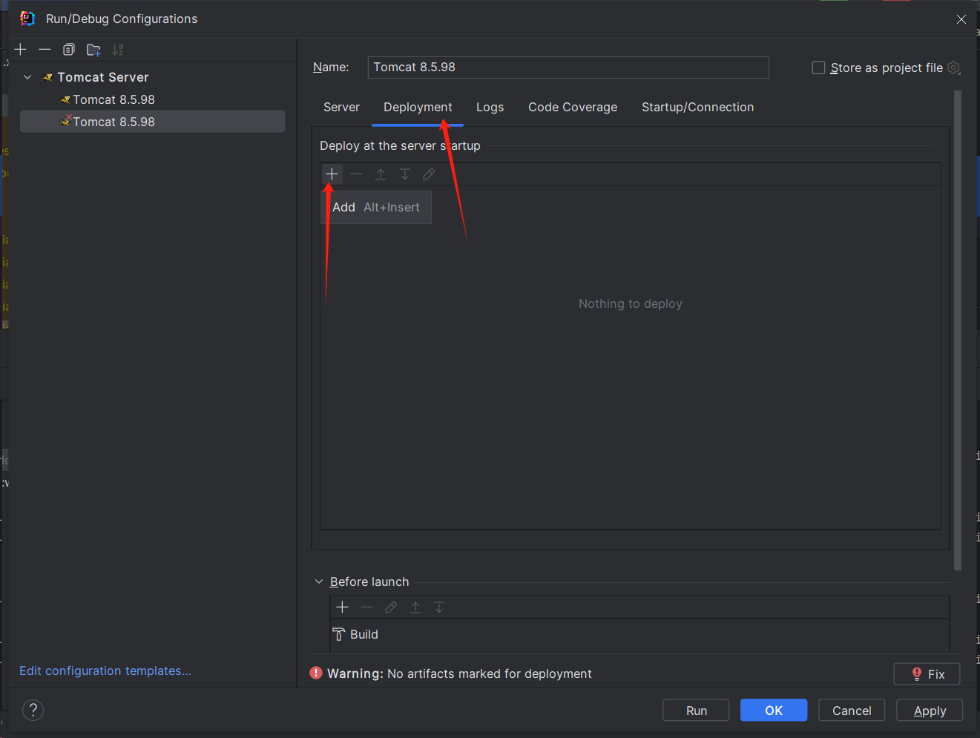Add Before launch task plus icon
This screenshot has width=980, height=738.
pos(342,607)
